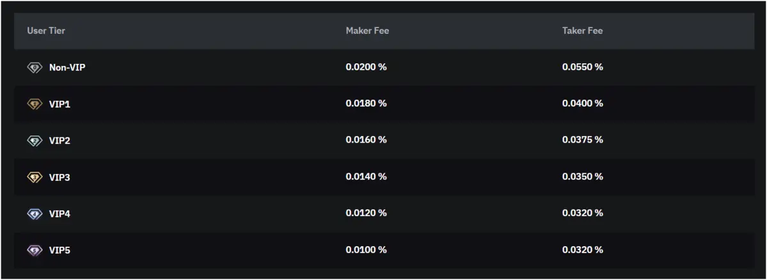Select the Non-VIP tier label
Screen dimensions: 767x280
(67, 67)
